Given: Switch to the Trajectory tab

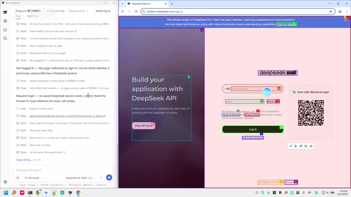Looking at the screenshot, I should (x=32, y=16).
